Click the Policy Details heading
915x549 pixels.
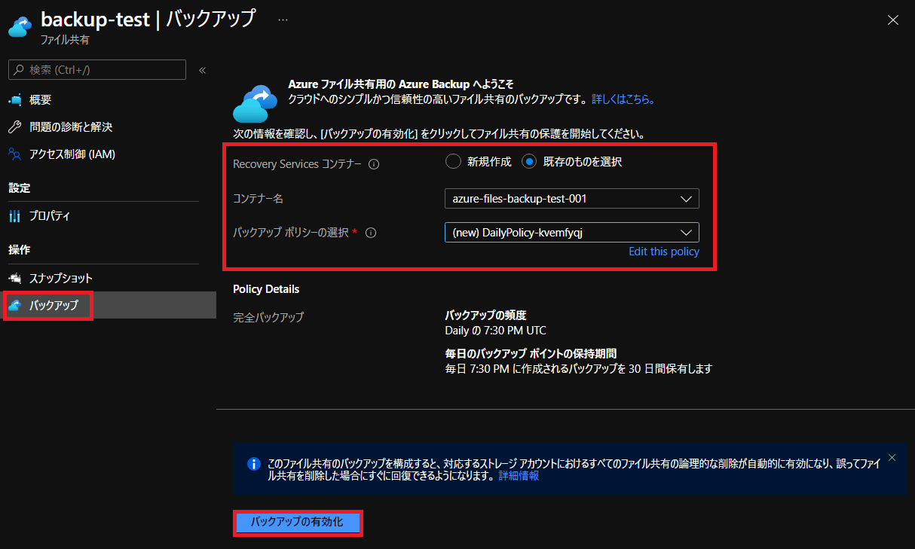[266, 289]
